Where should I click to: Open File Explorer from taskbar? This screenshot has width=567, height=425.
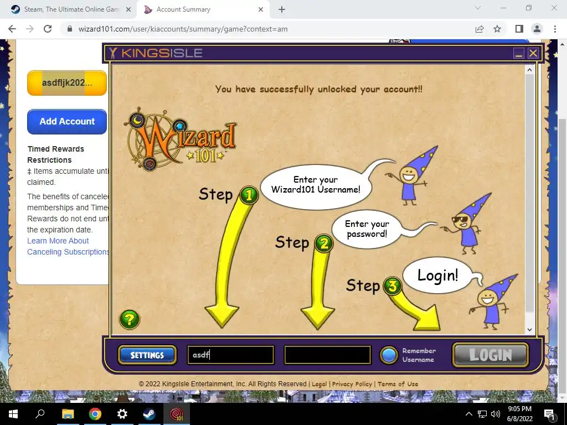[x=68, y=414]
